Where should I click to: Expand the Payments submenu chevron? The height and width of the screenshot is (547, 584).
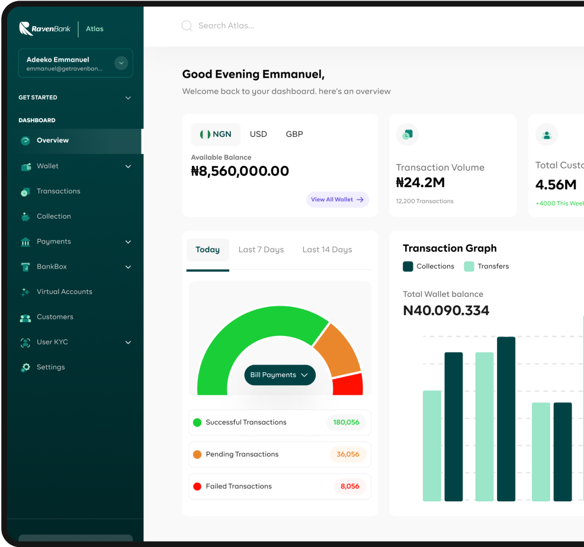tap(128, 241)
